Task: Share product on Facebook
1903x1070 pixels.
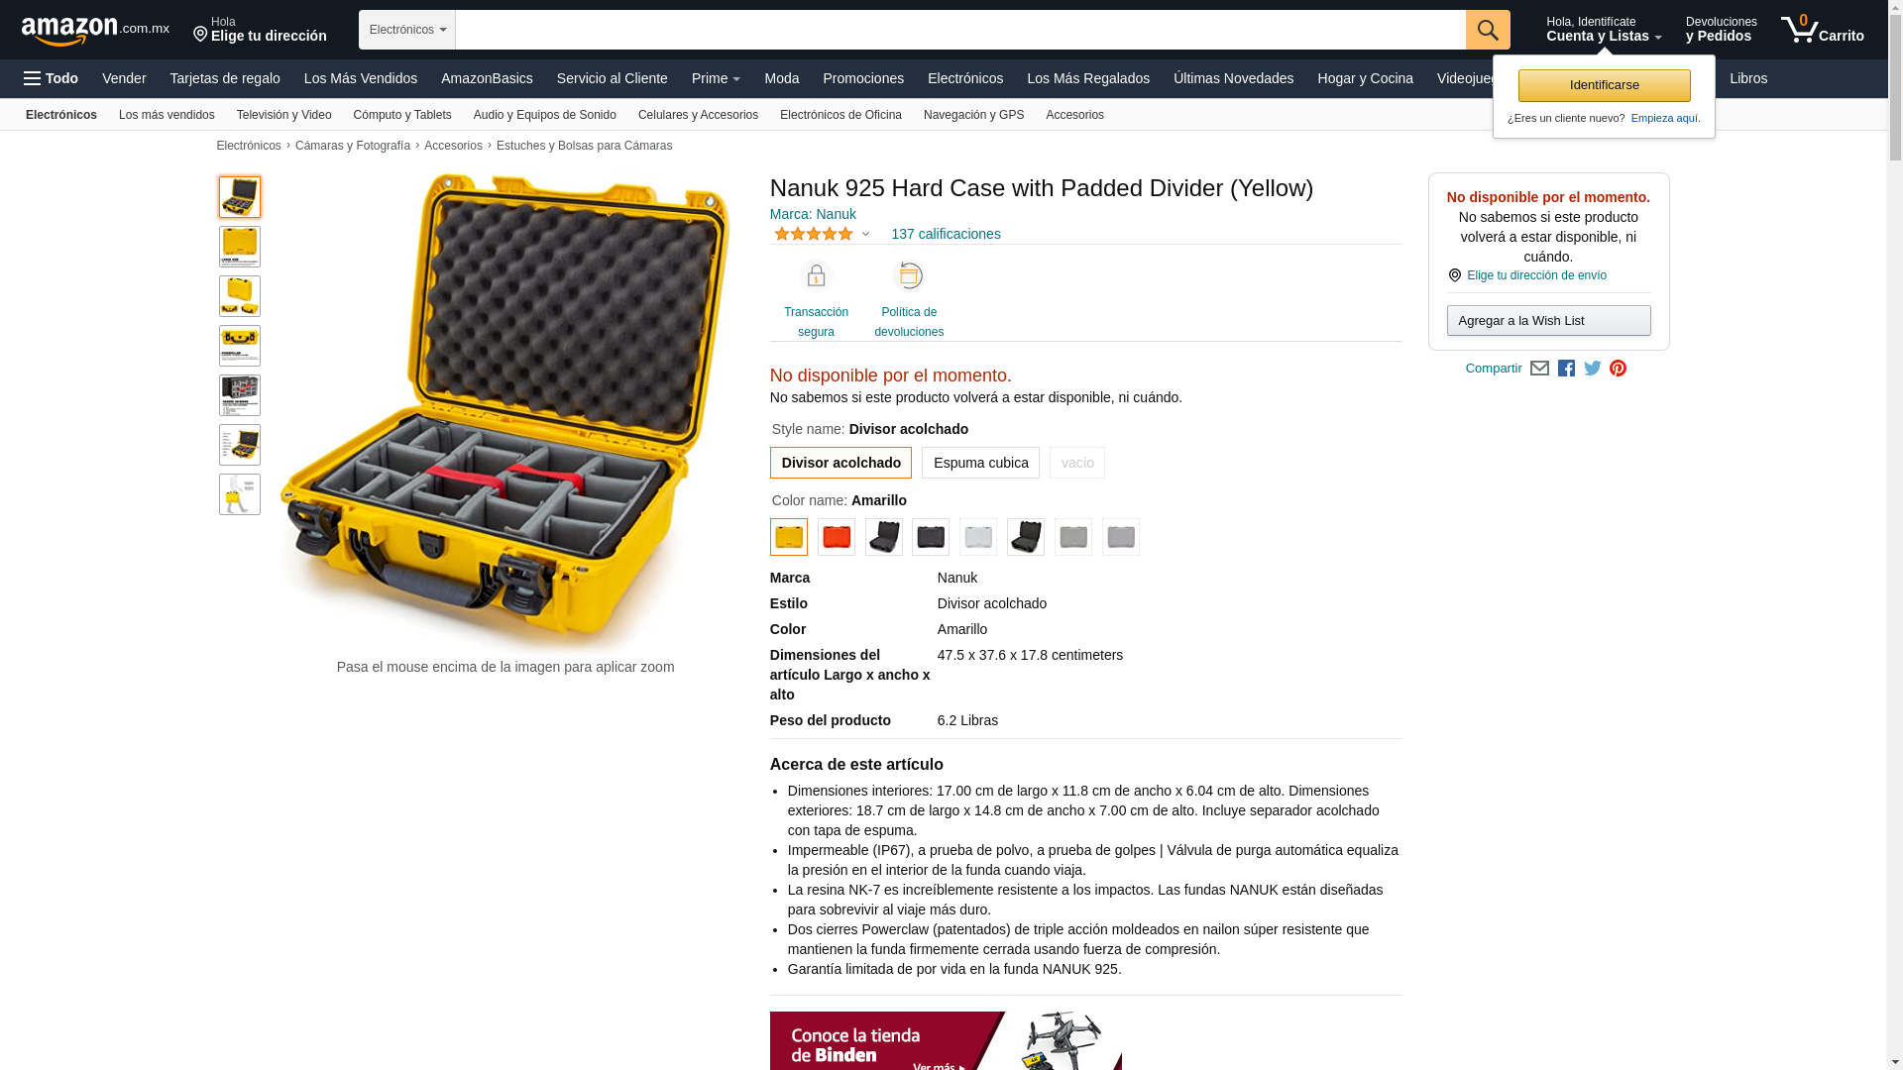Action: (x=1566, y=369)
